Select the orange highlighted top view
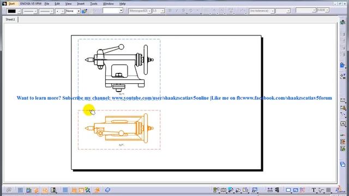 click(x=119, y=128)
